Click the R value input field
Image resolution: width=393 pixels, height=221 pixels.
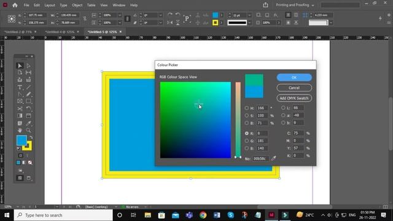point(262,133)
